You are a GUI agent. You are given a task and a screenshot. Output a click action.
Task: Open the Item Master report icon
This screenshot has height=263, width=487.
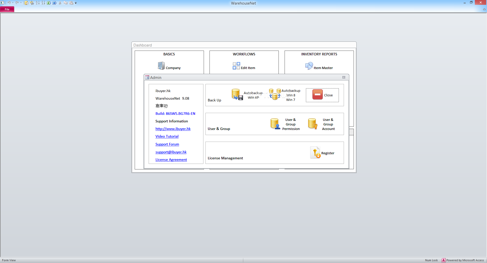click(309, 66)
